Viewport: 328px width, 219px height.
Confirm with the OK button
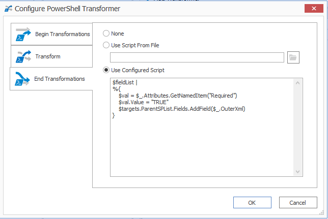pyautogui.click(x=252, y=203)
